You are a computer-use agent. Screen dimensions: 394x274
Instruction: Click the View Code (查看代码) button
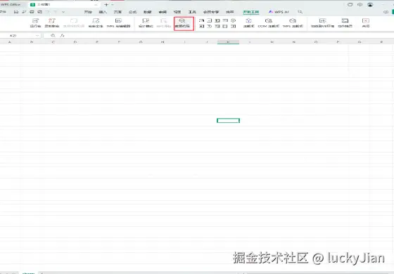coord(184,24)
